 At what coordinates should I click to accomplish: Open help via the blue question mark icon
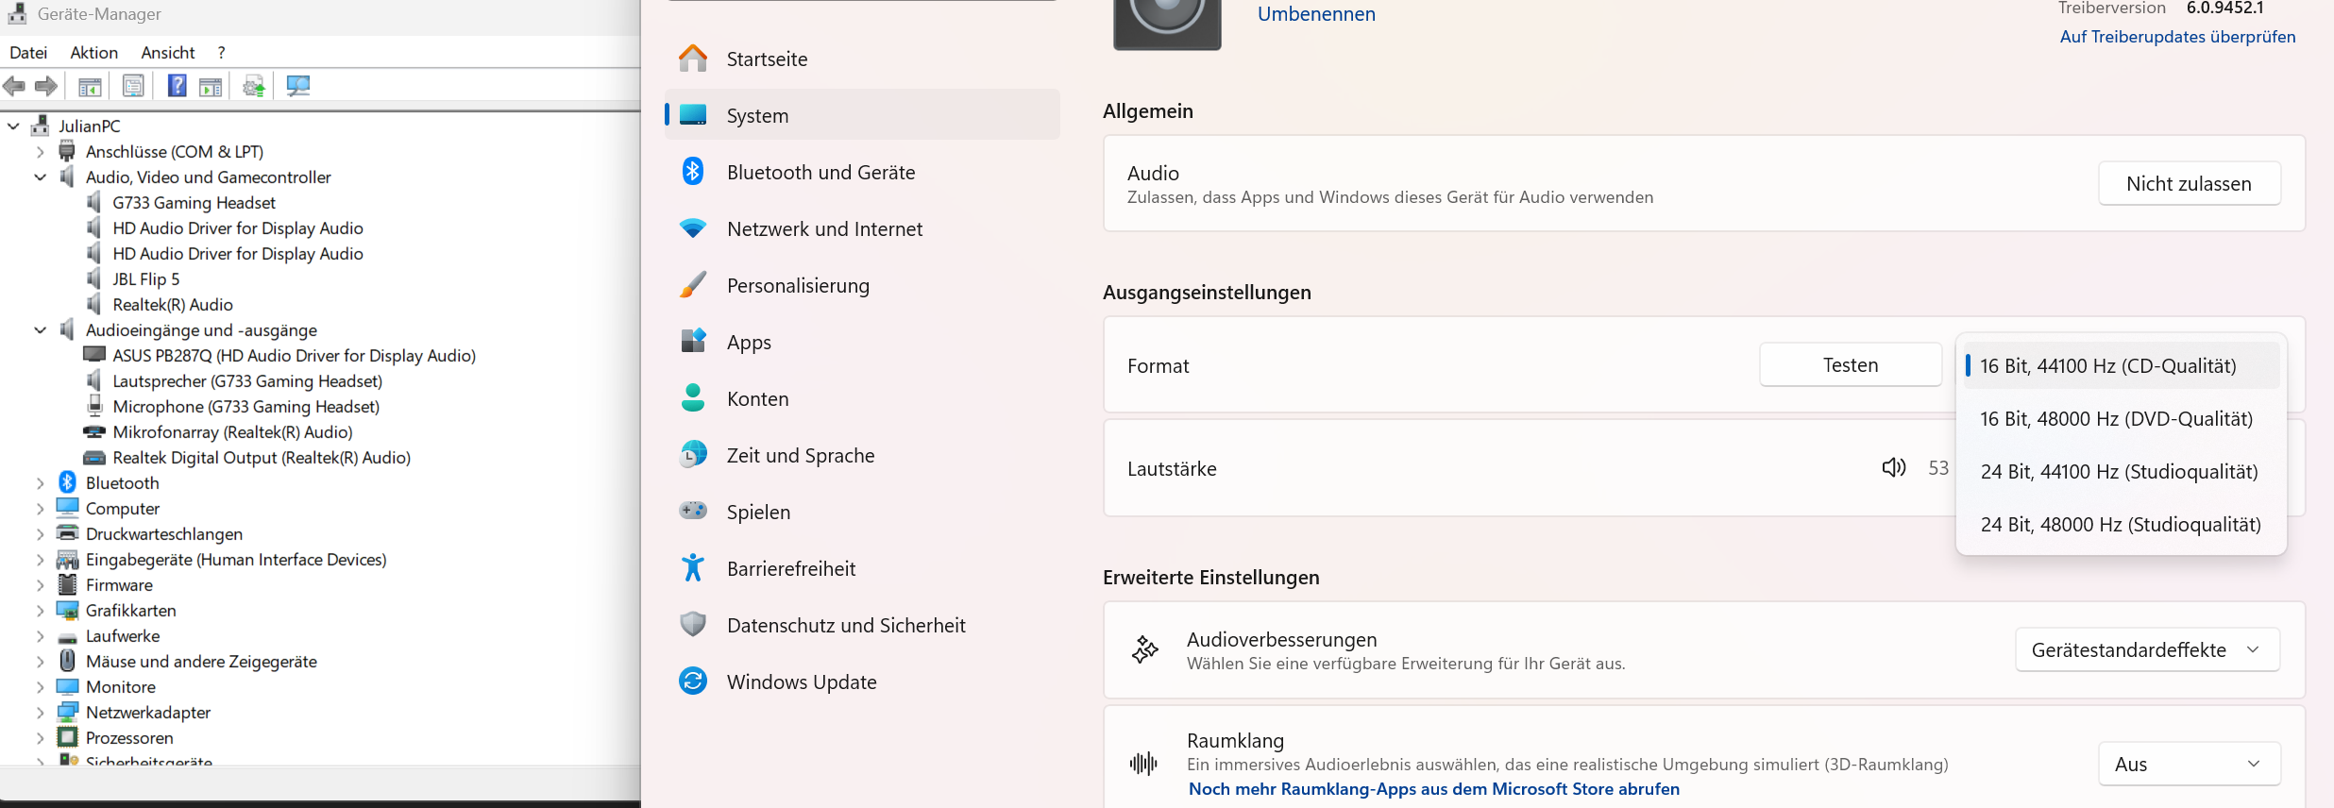(x=177, y=86)
